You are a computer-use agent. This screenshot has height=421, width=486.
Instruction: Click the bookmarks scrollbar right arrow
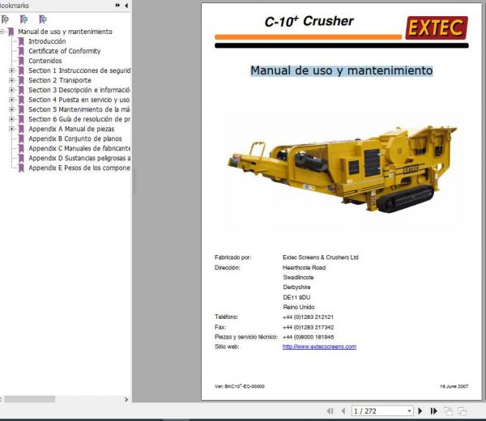tap(126, 399)
